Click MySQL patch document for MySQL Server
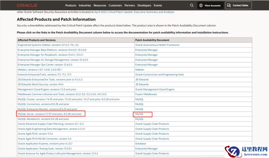 tap(139, 114)
